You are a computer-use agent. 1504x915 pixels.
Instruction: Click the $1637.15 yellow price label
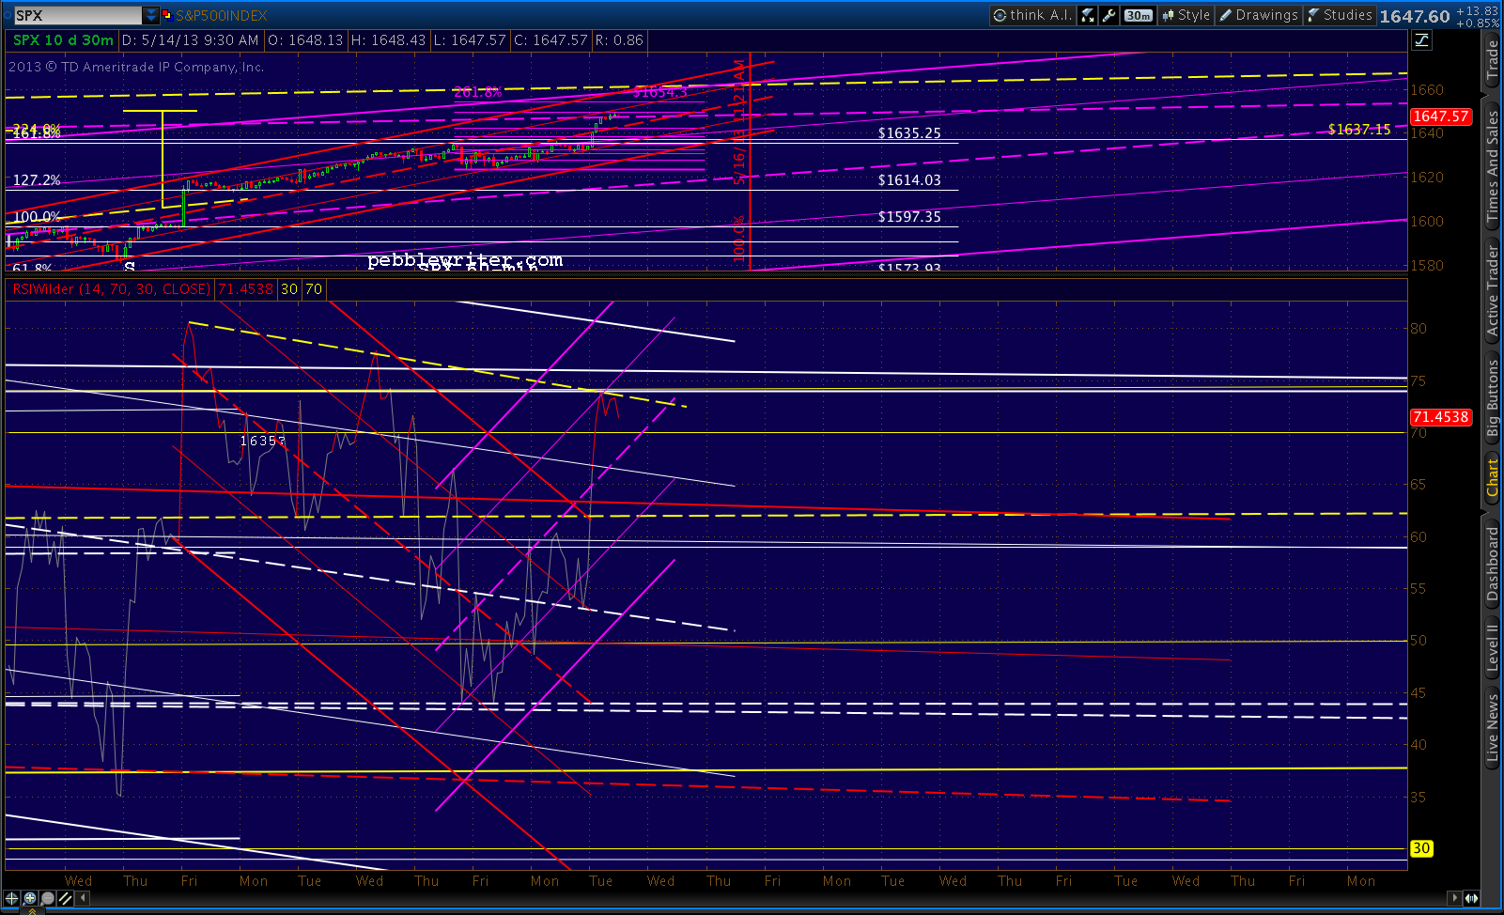1359,130
